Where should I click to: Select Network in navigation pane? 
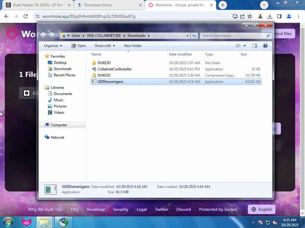click(x=57, y=137)
